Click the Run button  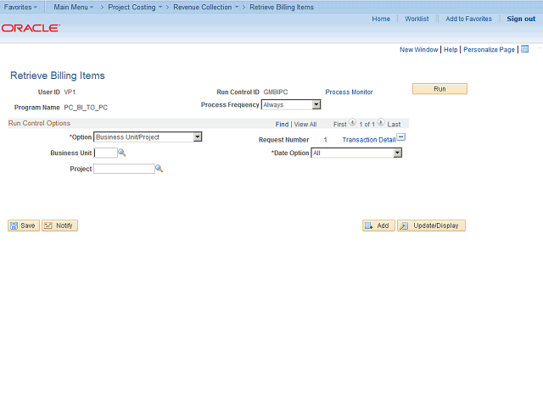pos(439,89)
